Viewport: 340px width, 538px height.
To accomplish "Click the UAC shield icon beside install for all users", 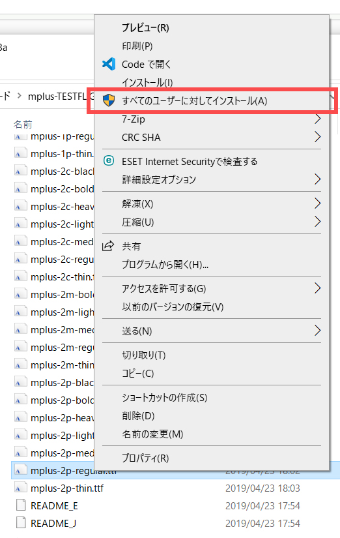I will [x=109, y=100].
